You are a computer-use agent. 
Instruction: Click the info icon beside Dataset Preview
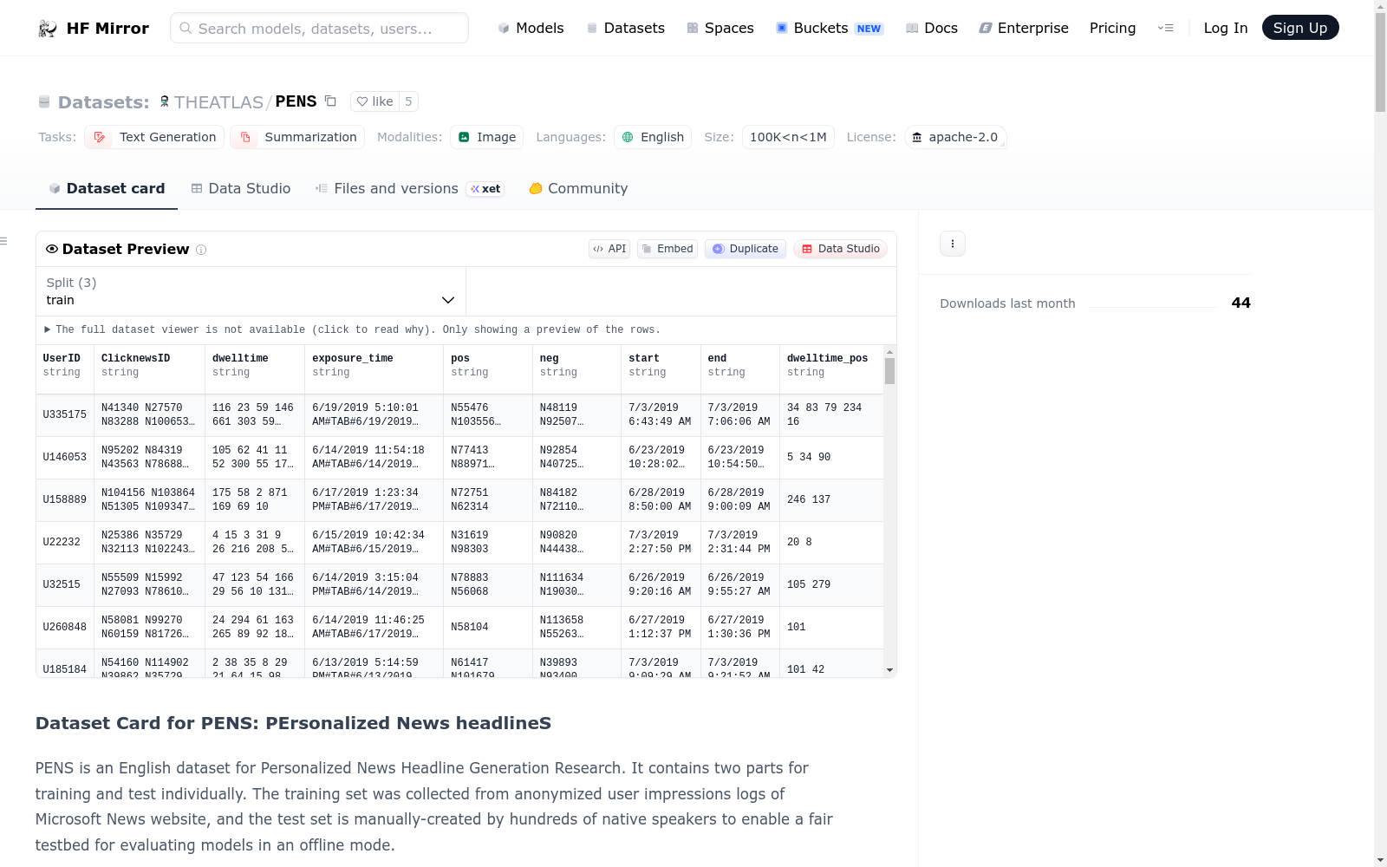(x=201, y=250)
